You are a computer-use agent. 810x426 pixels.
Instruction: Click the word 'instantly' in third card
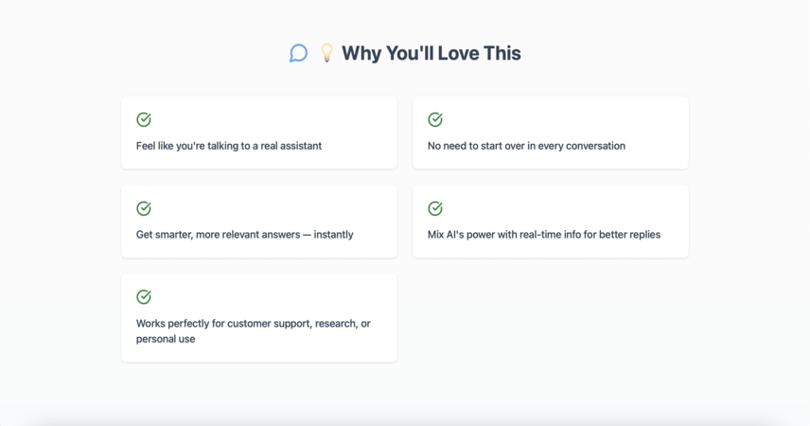pyautogui.click(x=334, y=235)
